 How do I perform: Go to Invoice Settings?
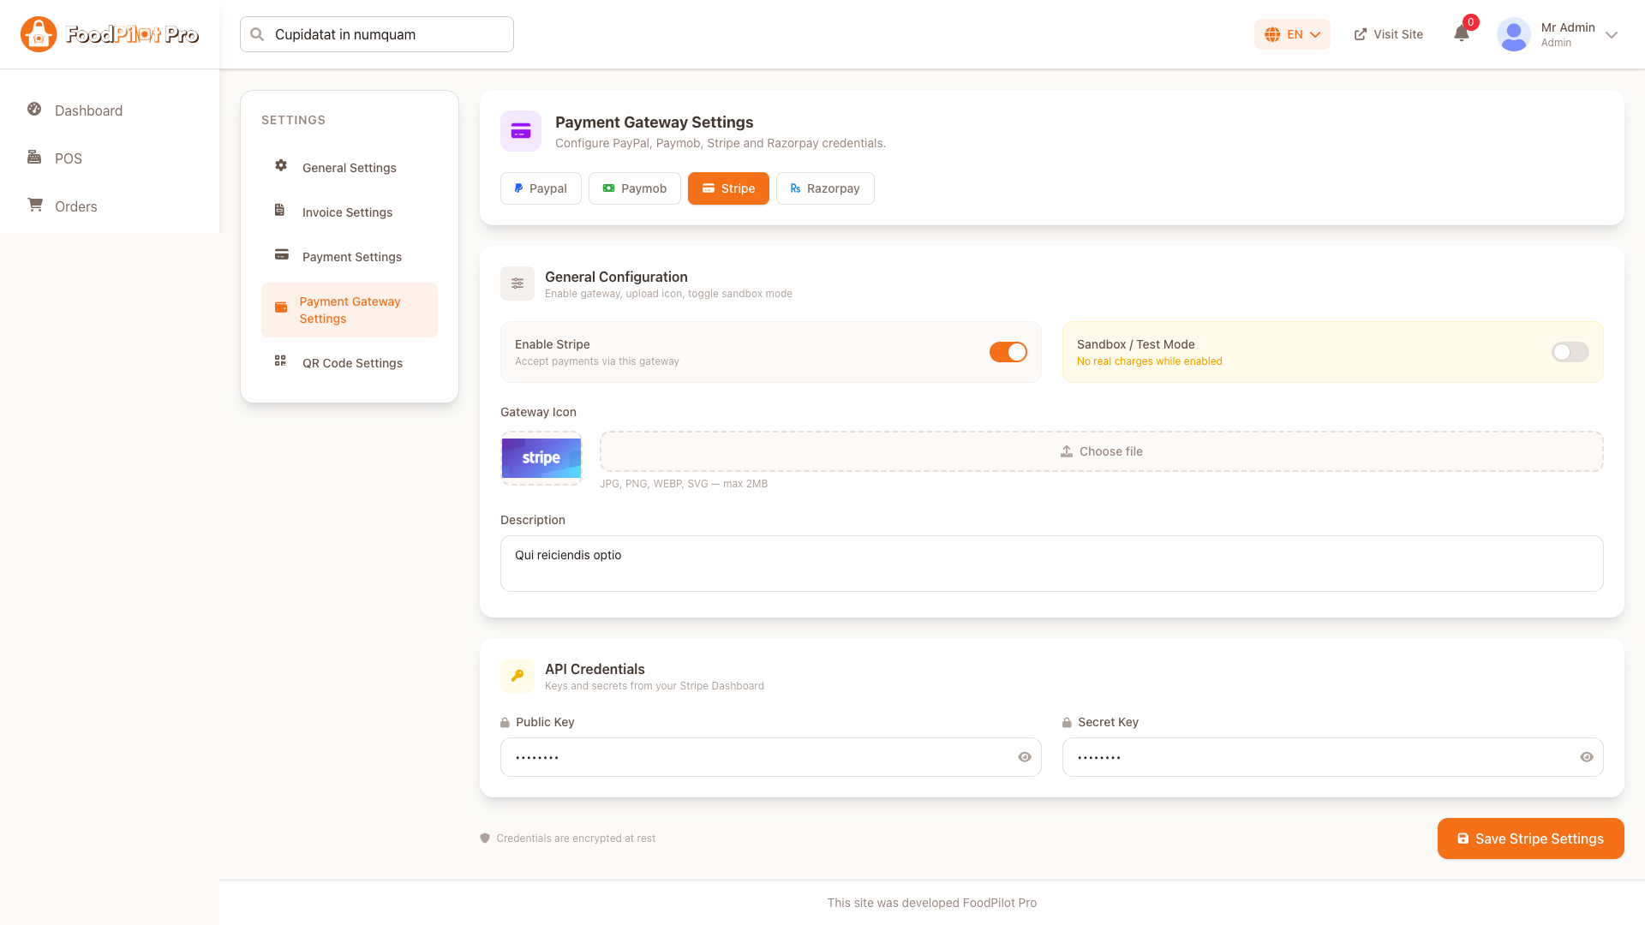[350, 212]
